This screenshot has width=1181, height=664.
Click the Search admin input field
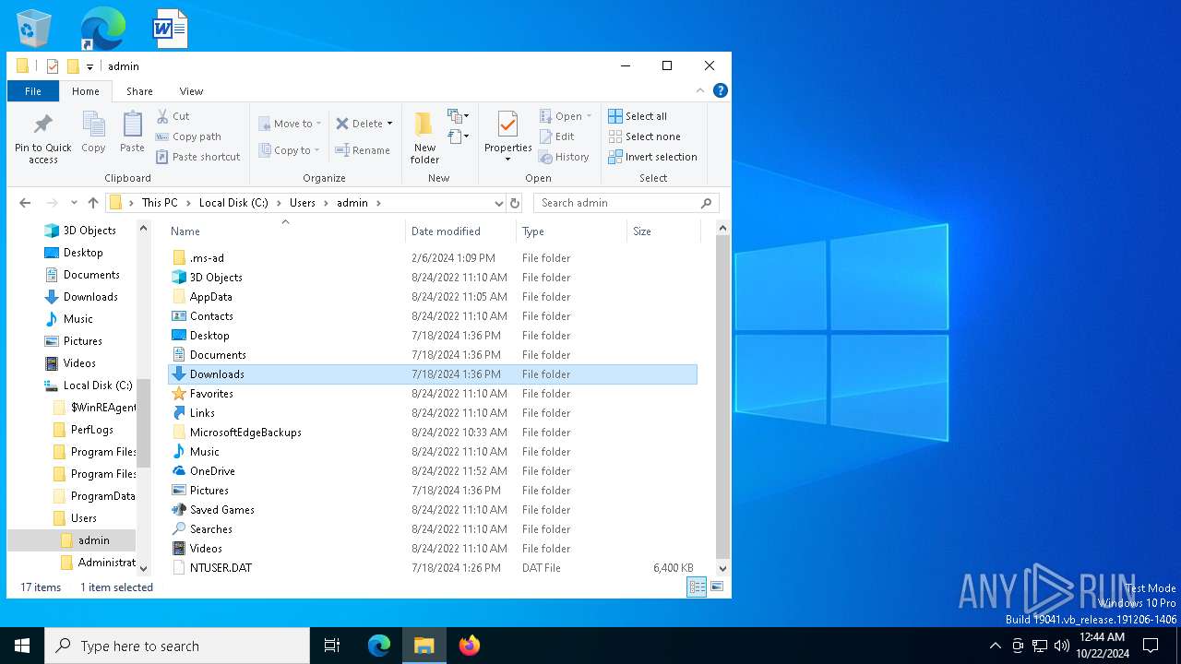pyautogui.click(x=616, y=203)
